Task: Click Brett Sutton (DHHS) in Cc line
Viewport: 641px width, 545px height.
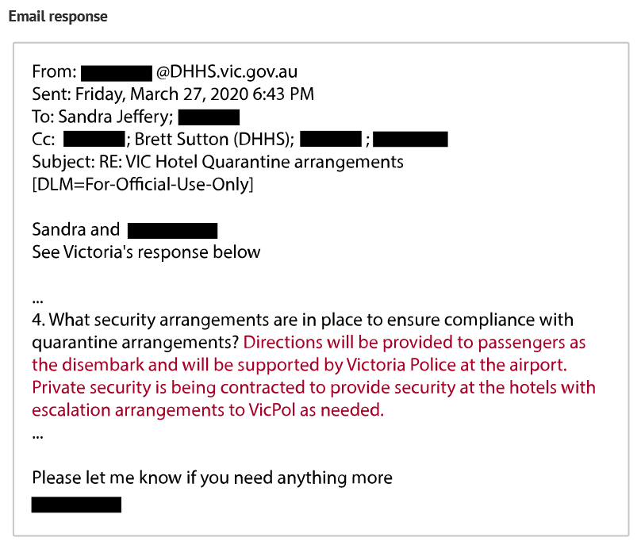Action: pyautogui.click(x=214, y=140)
